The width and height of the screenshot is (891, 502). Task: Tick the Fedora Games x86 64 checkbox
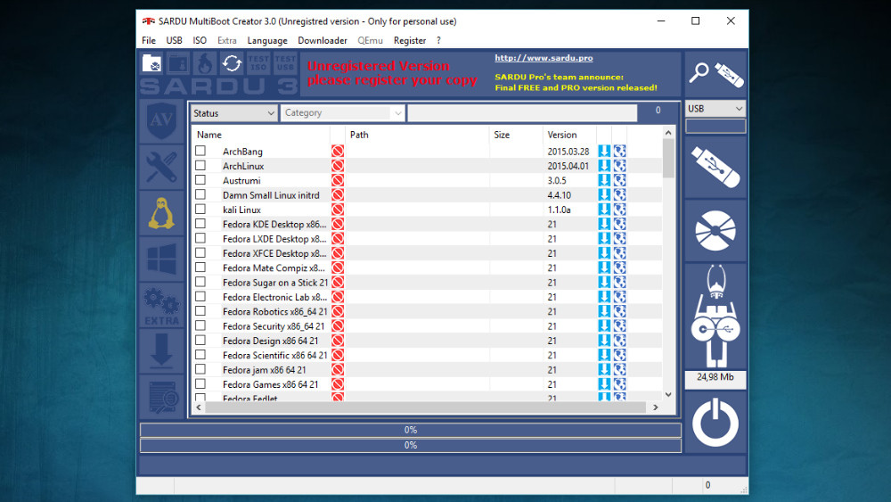[200, 384]
